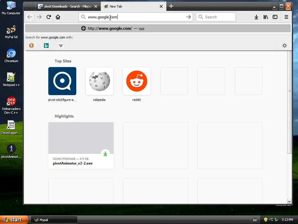
Task: Close the New Tab tab
Action: pyautogui.click(x=161, y=6)
